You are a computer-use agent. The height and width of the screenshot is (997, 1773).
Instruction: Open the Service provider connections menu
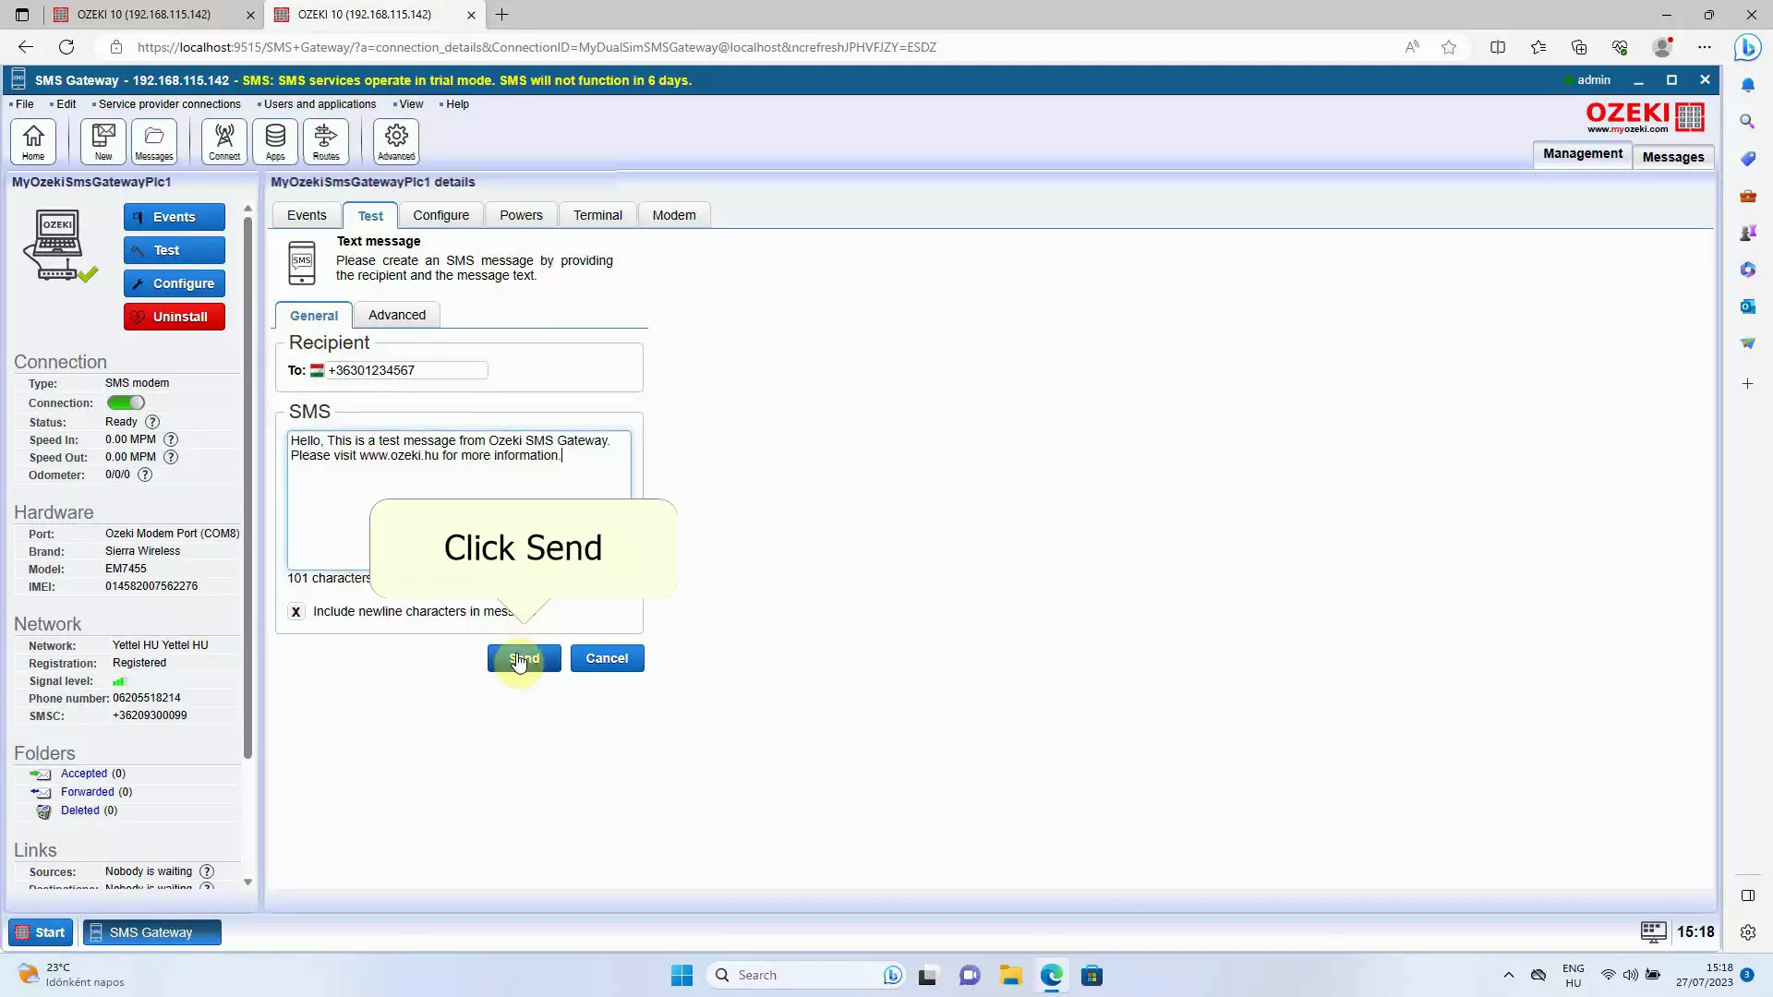pyautogui.click(x=169, y=103)
